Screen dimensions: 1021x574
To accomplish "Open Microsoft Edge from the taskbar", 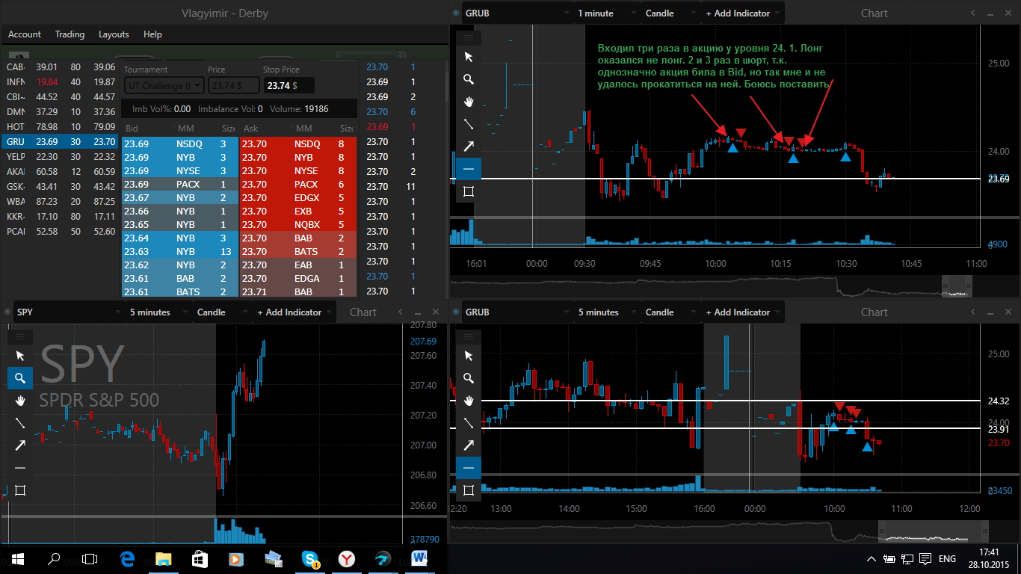I will click(x=126, y=558).
